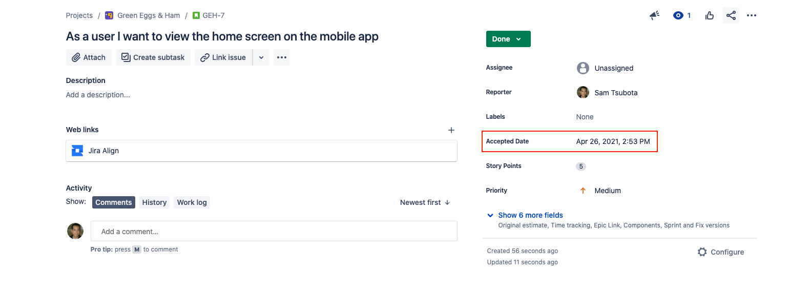Viewport: 789px width, 292px height.
Task: Click the Configure gear button
Action: tap(721, 252)
